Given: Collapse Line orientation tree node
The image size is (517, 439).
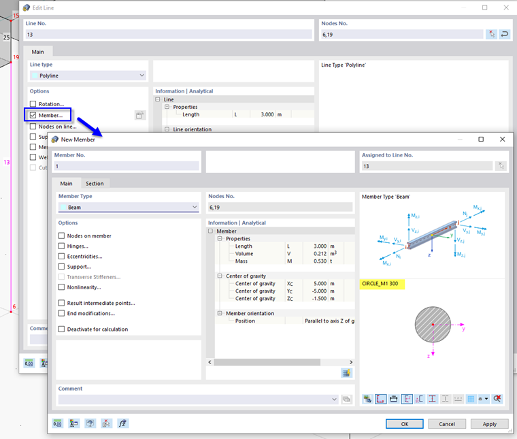Looking at the screenshot, I should 167,129.
